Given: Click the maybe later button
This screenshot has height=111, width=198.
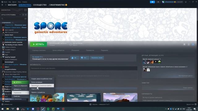Looking at the screenshot, I should [x=97, y=58].
